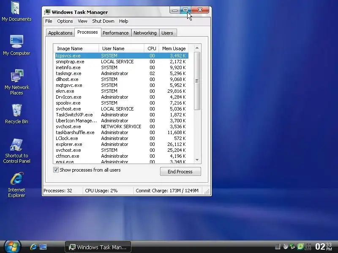Select the inetinfo.exe process
Viewport: 338px width, 253px height.
(122, 67)
